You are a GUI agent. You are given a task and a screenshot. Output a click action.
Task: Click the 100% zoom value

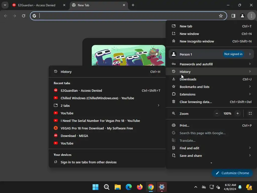click(227, 113)
